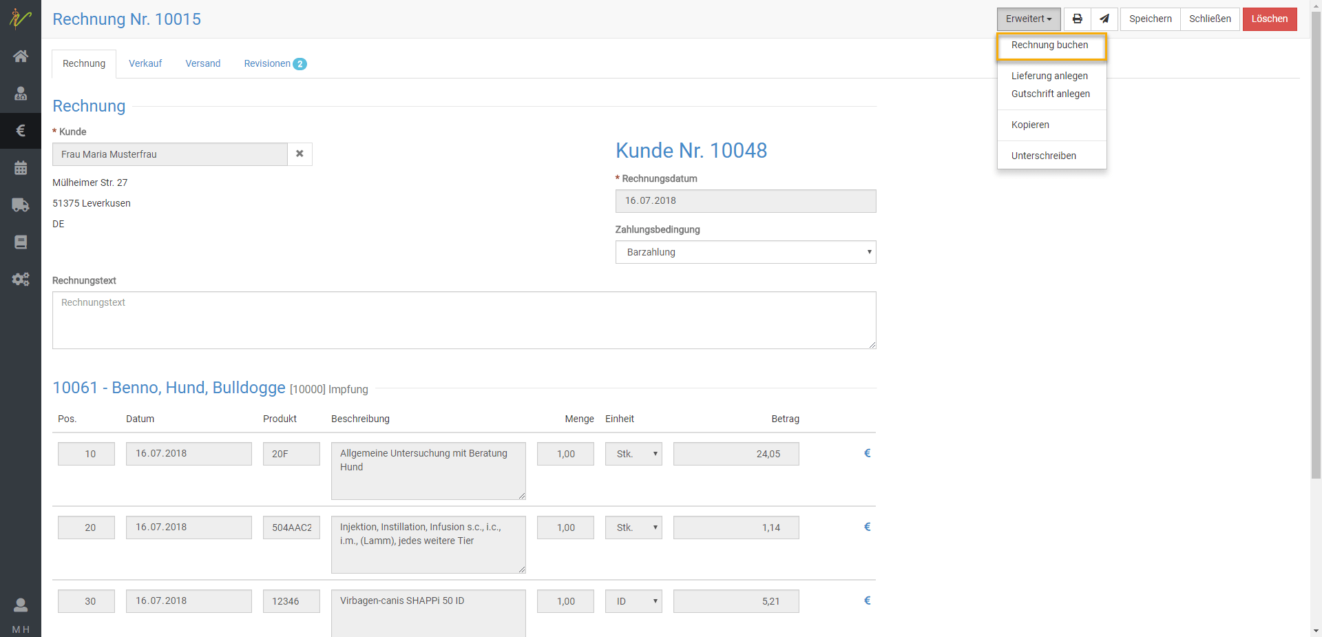Screen dimensions: 1322x637
Task: Open the Revisionen tab
Action: coord(274,64)
